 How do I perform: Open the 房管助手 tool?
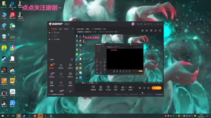point(61,66)
